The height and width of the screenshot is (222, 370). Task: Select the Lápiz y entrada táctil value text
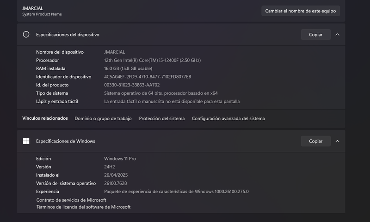pyautogui.click(x=172, y=101)
